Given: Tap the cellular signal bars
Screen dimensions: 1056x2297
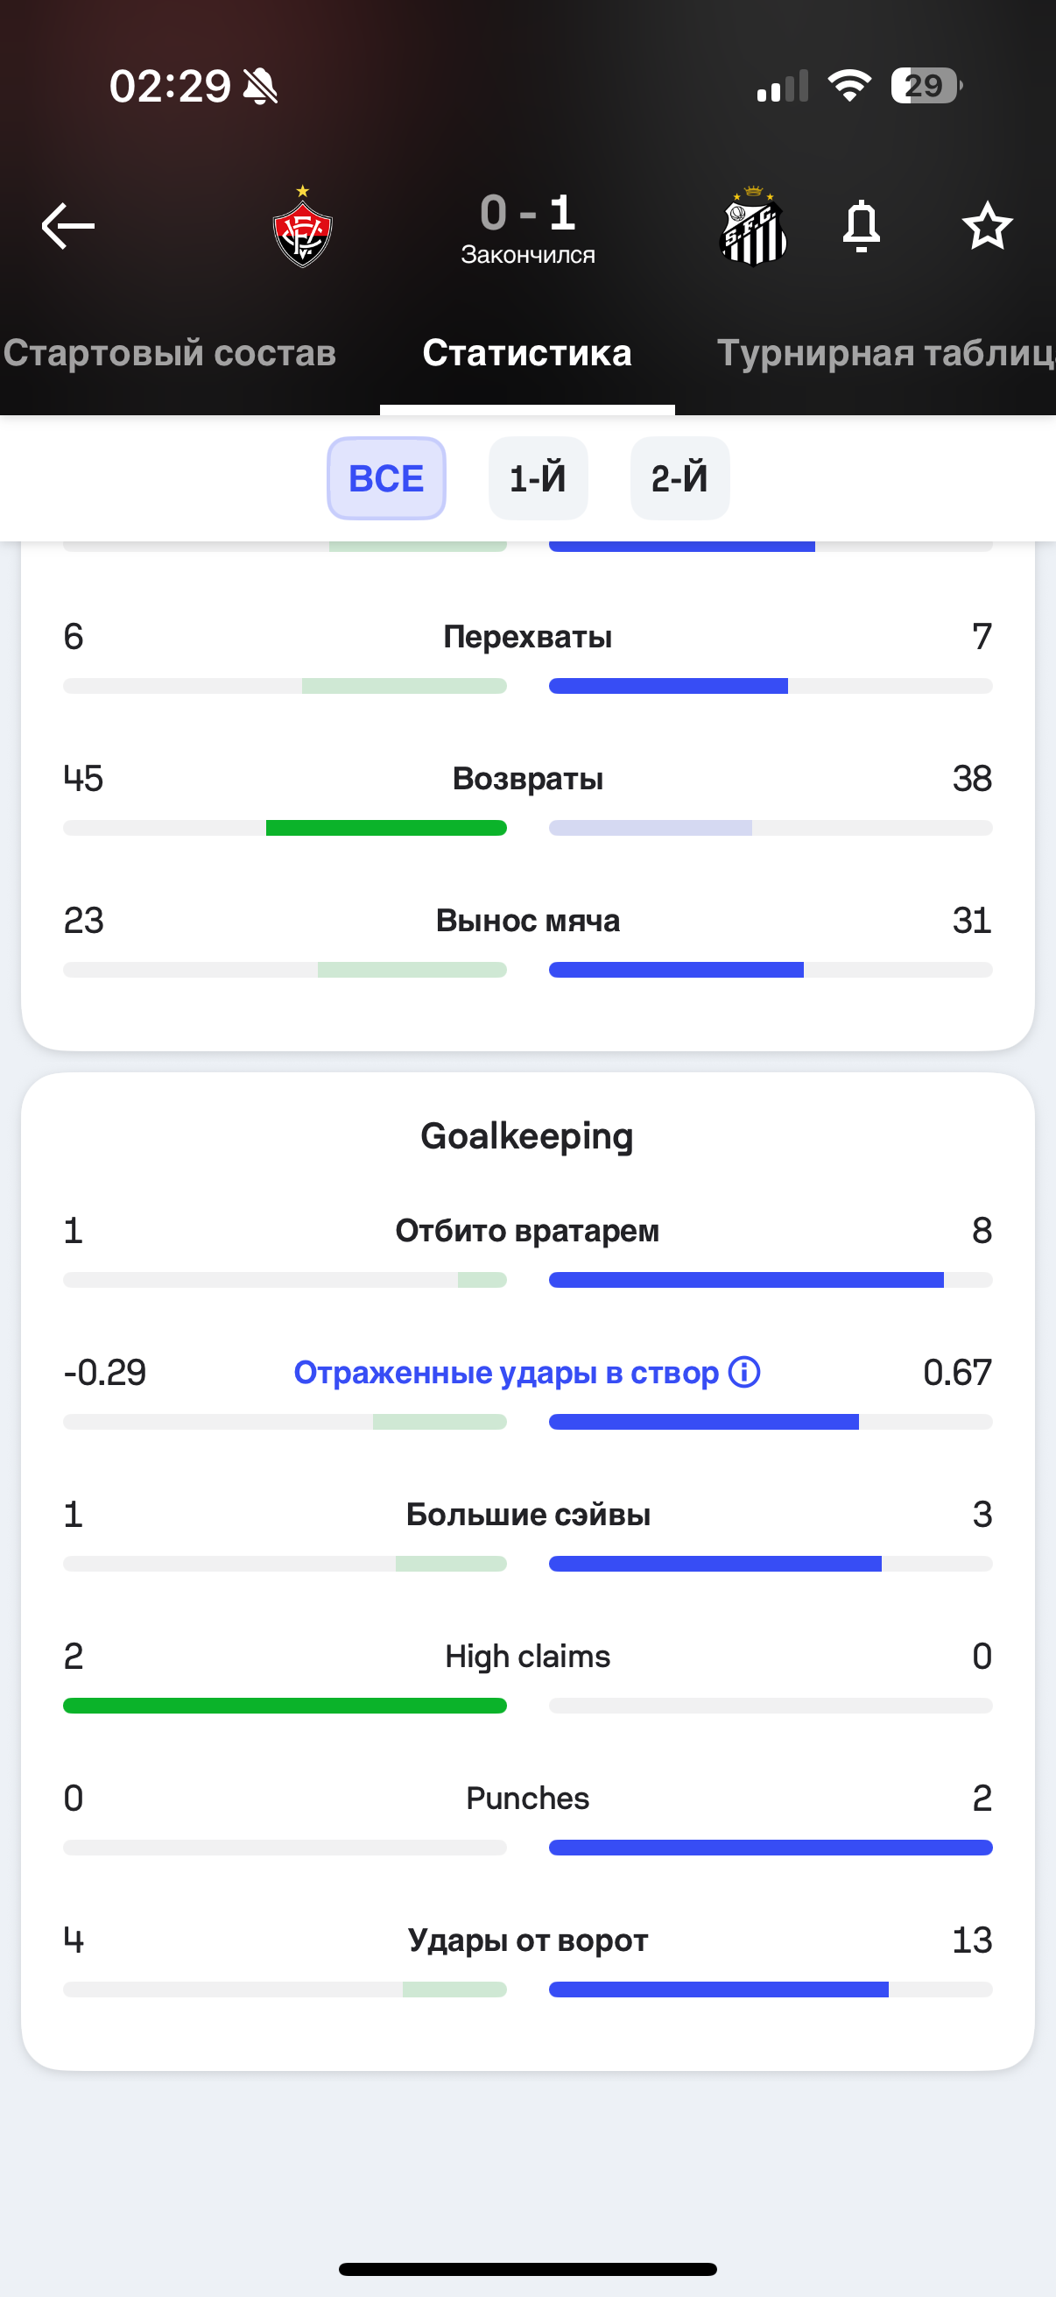Looking at the screenshot, I should (x=782, y=87).
